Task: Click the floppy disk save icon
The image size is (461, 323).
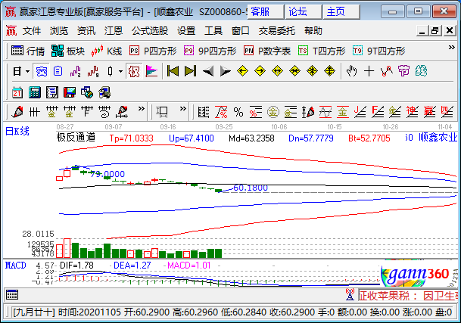Action: pyautogui.click(x=70, y=92)
